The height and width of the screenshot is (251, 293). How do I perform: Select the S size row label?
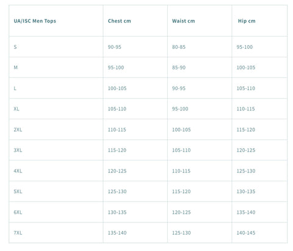pyautogui.click(x=15, y=47)
